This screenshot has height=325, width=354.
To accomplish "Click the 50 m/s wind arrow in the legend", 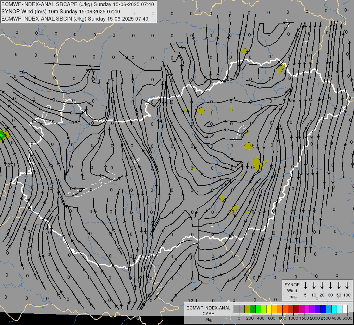I will pyautogui.click(x=339, y=286).
